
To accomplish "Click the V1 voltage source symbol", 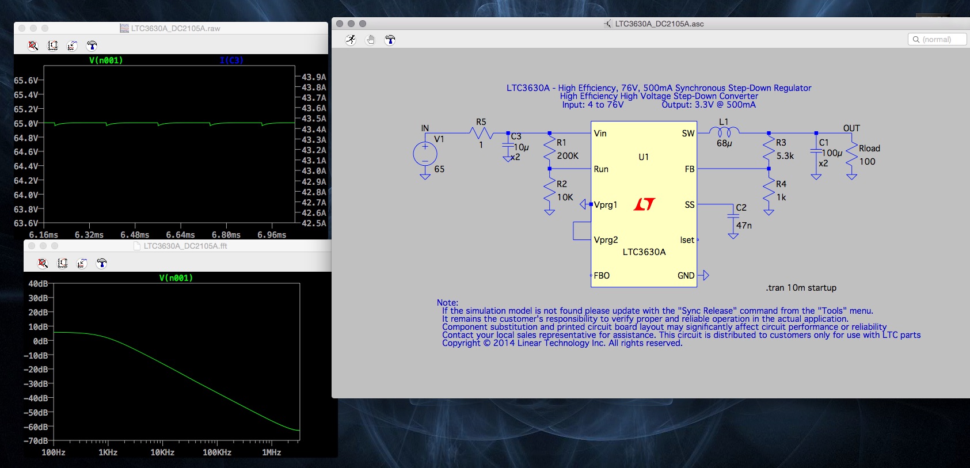I will [425, 154].
